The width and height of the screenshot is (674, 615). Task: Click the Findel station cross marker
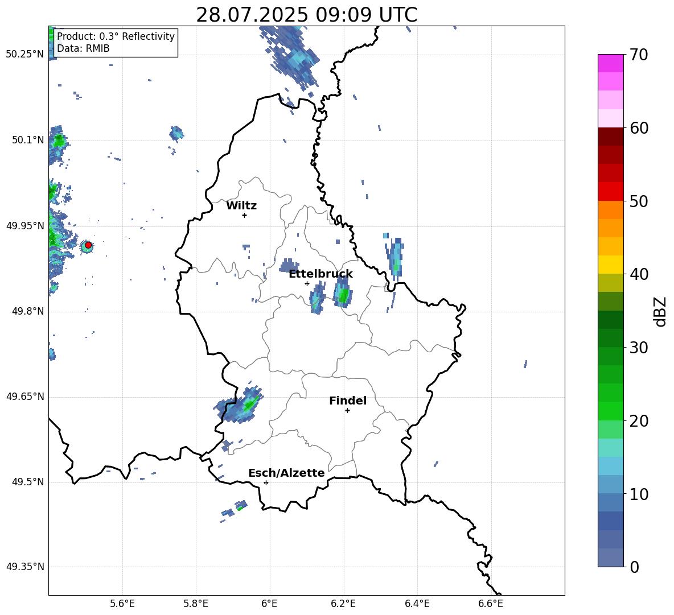pyautogui.click(x=347, y=410)
